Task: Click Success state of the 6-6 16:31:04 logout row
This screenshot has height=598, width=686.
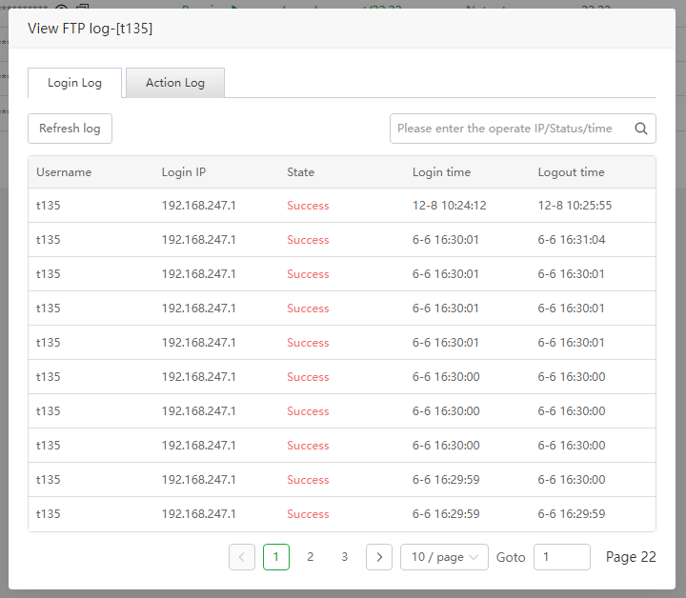Action: click(x=308, y=240)
